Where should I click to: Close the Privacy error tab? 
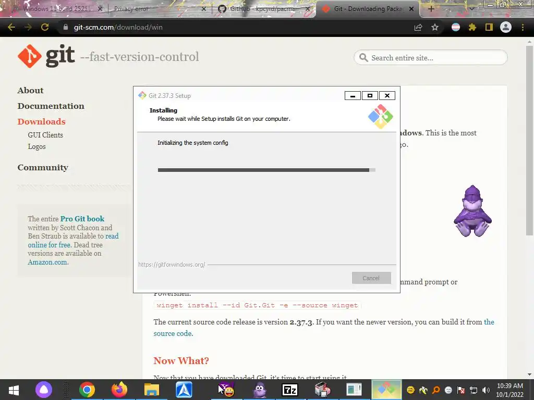(x=204, y=9)
